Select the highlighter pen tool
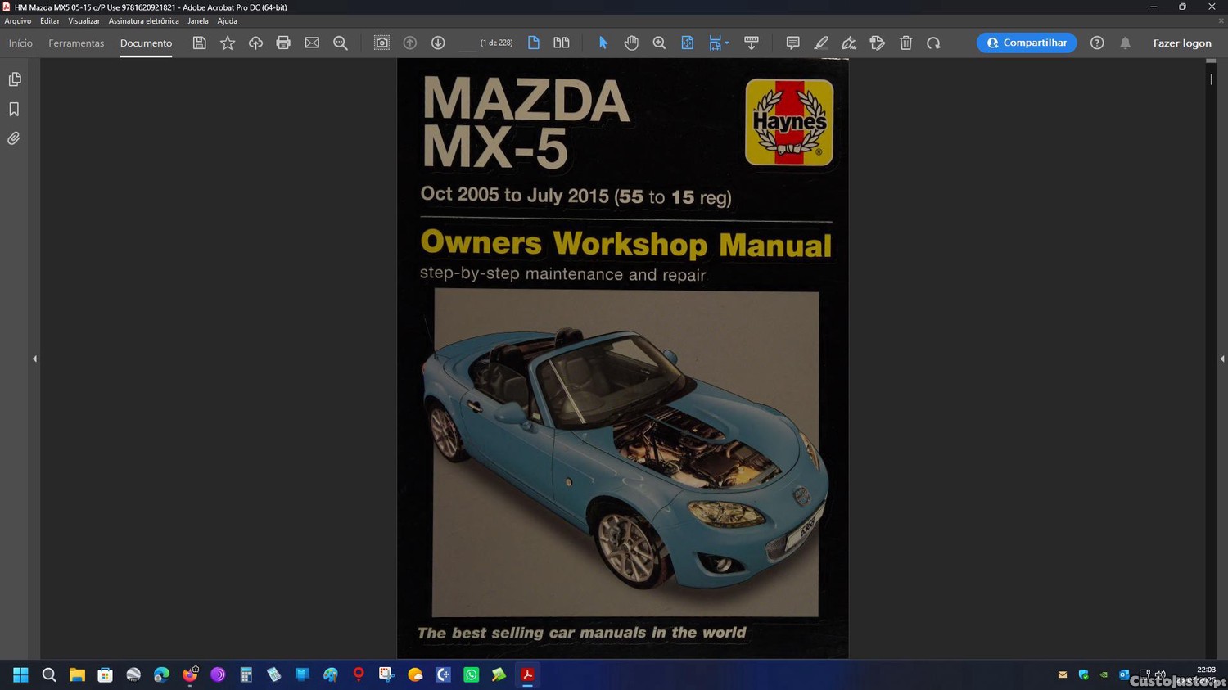Screen dimensions: 1228x690 click(x=821, y=43)
